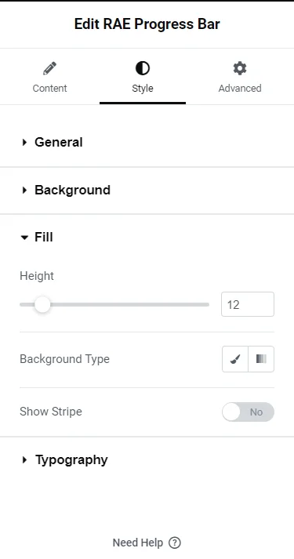Toggle the Show Stripe switch
The image size is (294, 559).
pos(248,412)
